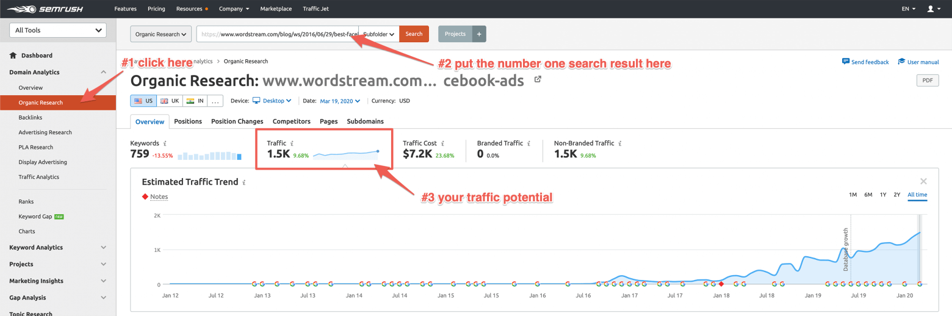The width and height of the screenshot is (952, 316).
Task: Open external link icon beside page title
Action: point(538,79)
